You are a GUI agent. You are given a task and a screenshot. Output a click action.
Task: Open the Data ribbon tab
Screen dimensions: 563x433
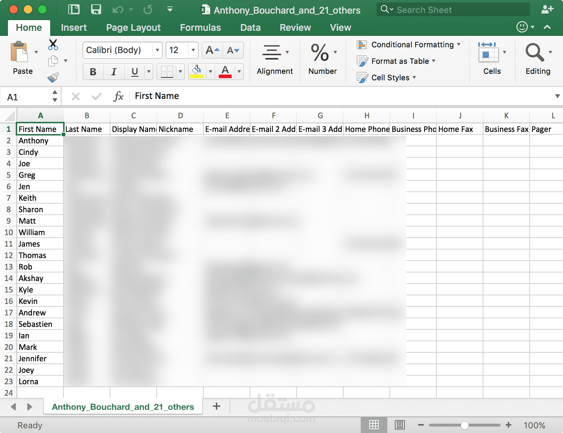coord(250,28)
